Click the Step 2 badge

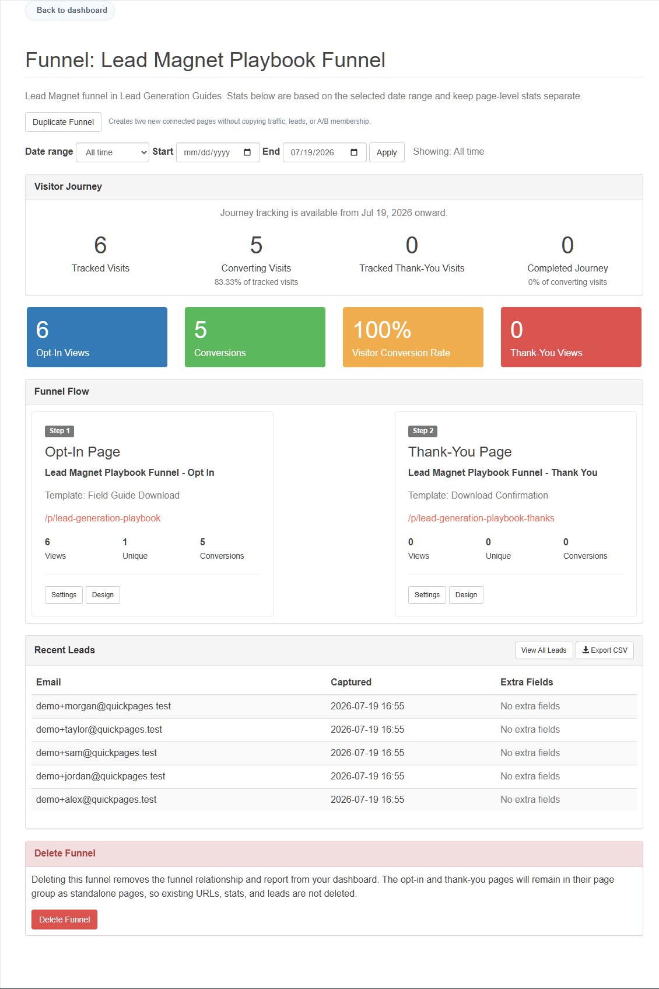423,431
